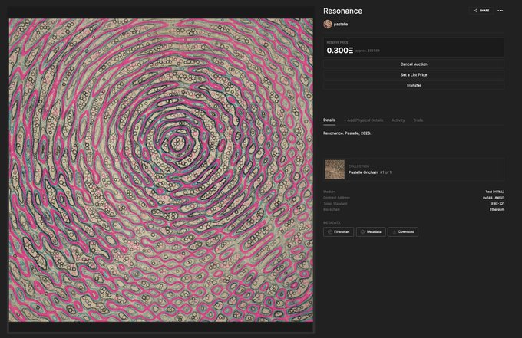Viewport: 522px width, 338px height.
Task: Switch to the Details tab
Action: 329,120
